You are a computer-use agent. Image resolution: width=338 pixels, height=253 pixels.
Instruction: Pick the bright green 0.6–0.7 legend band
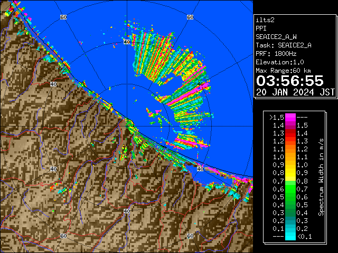pos(290,189)
